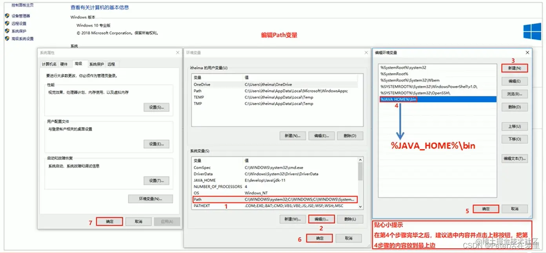Cancel the 系统属性 dialog
This screenshot has width=546, height=253.
(138, 221)
